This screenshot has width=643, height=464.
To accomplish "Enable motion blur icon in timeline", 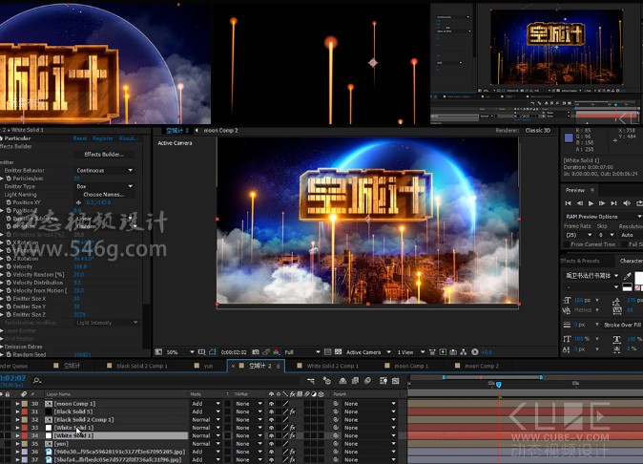I will tap(368, 381).
